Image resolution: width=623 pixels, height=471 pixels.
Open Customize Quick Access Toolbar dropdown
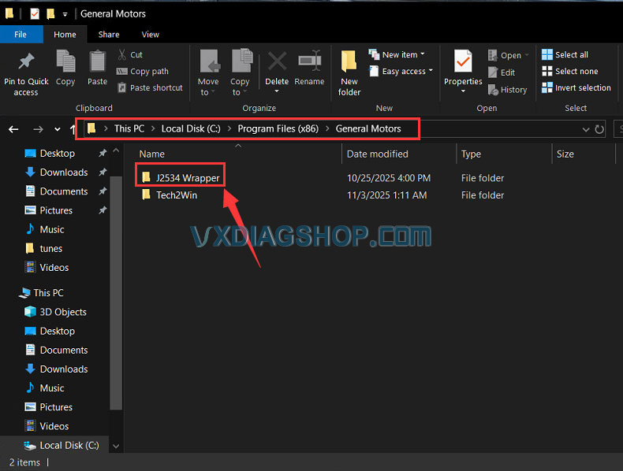tap(65, 14)
